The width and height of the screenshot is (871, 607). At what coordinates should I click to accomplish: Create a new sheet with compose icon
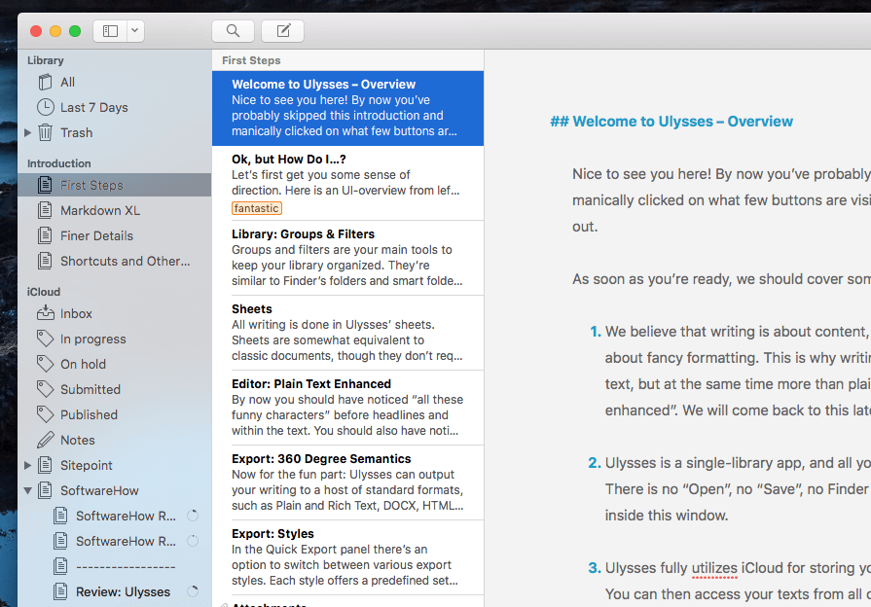(283, 31)
